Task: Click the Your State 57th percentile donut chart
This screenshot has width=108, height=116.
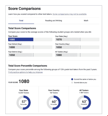Action: point(24,102)
